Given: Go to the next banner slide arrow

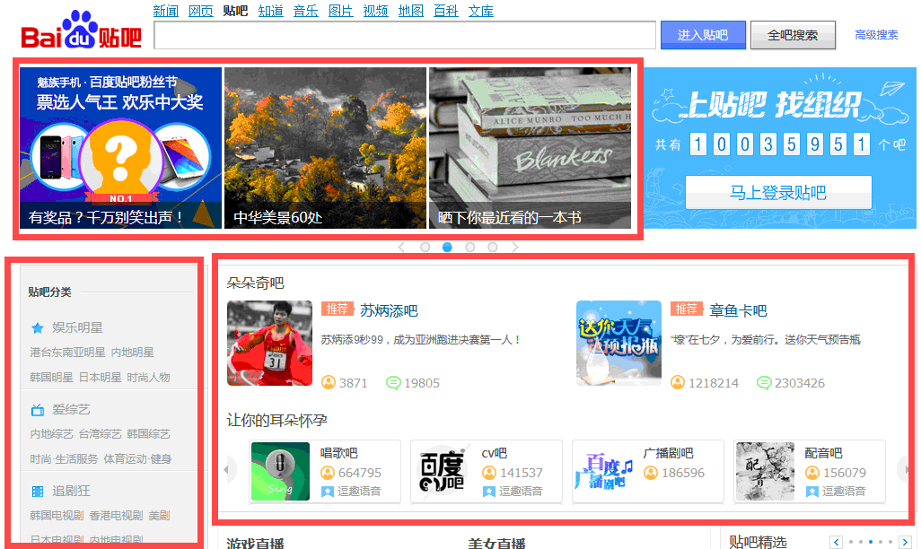Looking at the screenshot, I should (515, 248).
